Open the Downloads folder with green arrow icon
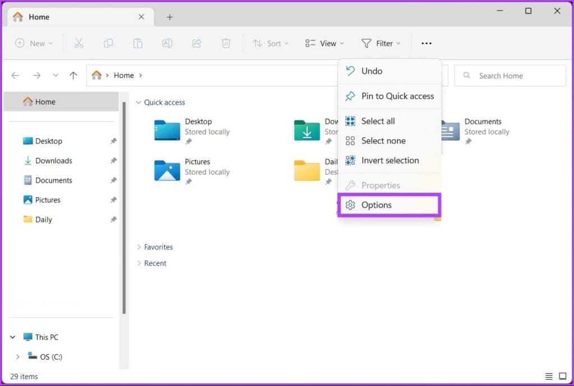574x386 pixels. (307, 130)
